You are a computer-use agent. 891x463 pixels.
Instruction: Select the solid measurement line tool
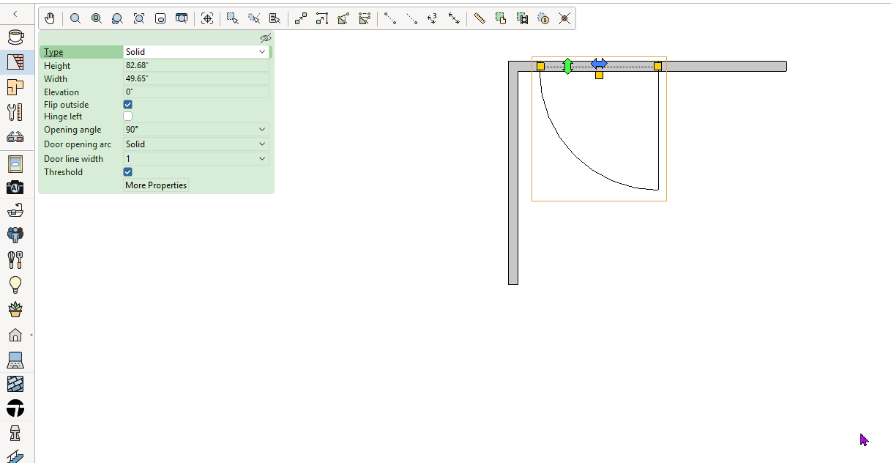coord(390,18)
